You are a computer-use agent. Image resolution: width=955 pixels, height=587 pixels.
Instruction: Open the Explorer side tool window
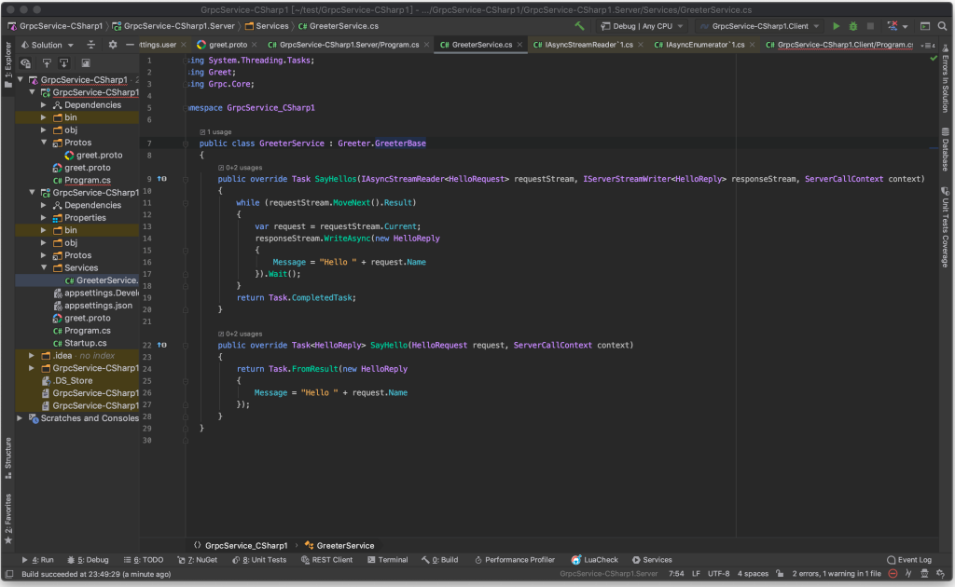coord(7,65)
